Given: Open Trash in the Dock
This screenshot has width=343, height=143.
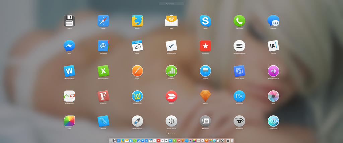Looking at the screenshot, I should 232,141.
